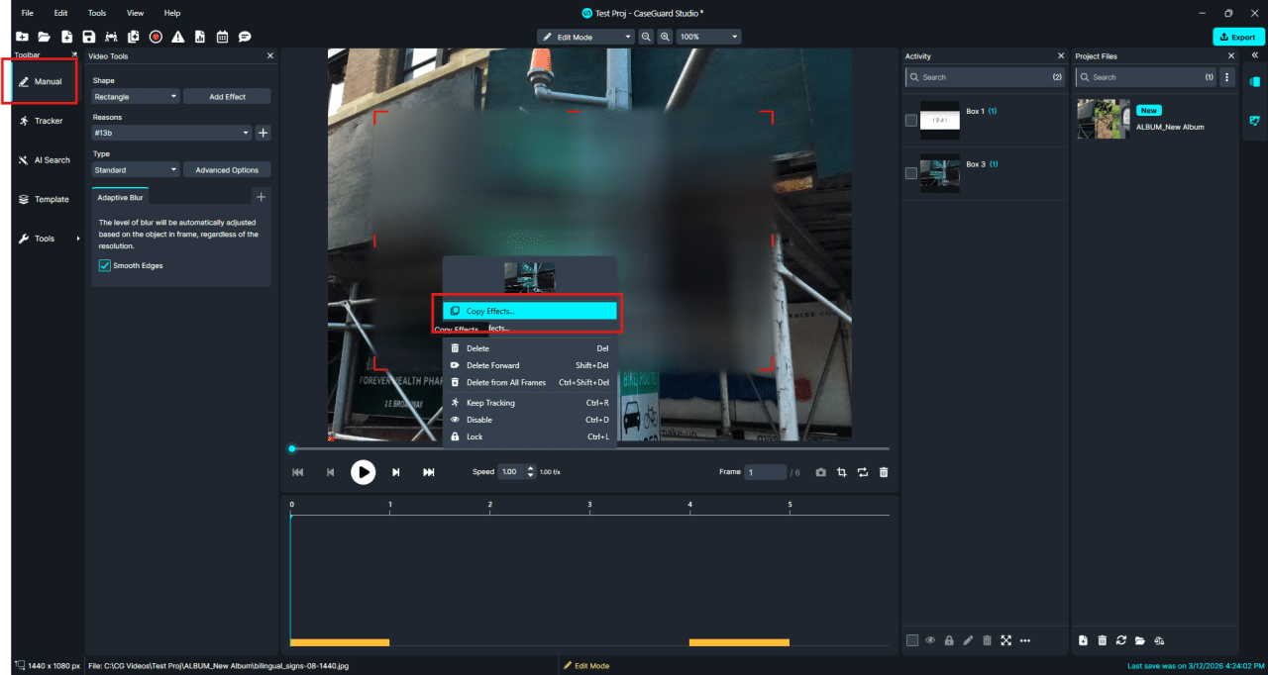
Task: Toggle the Smooth Edges checkbox
Action: click(x=105, y=265)
